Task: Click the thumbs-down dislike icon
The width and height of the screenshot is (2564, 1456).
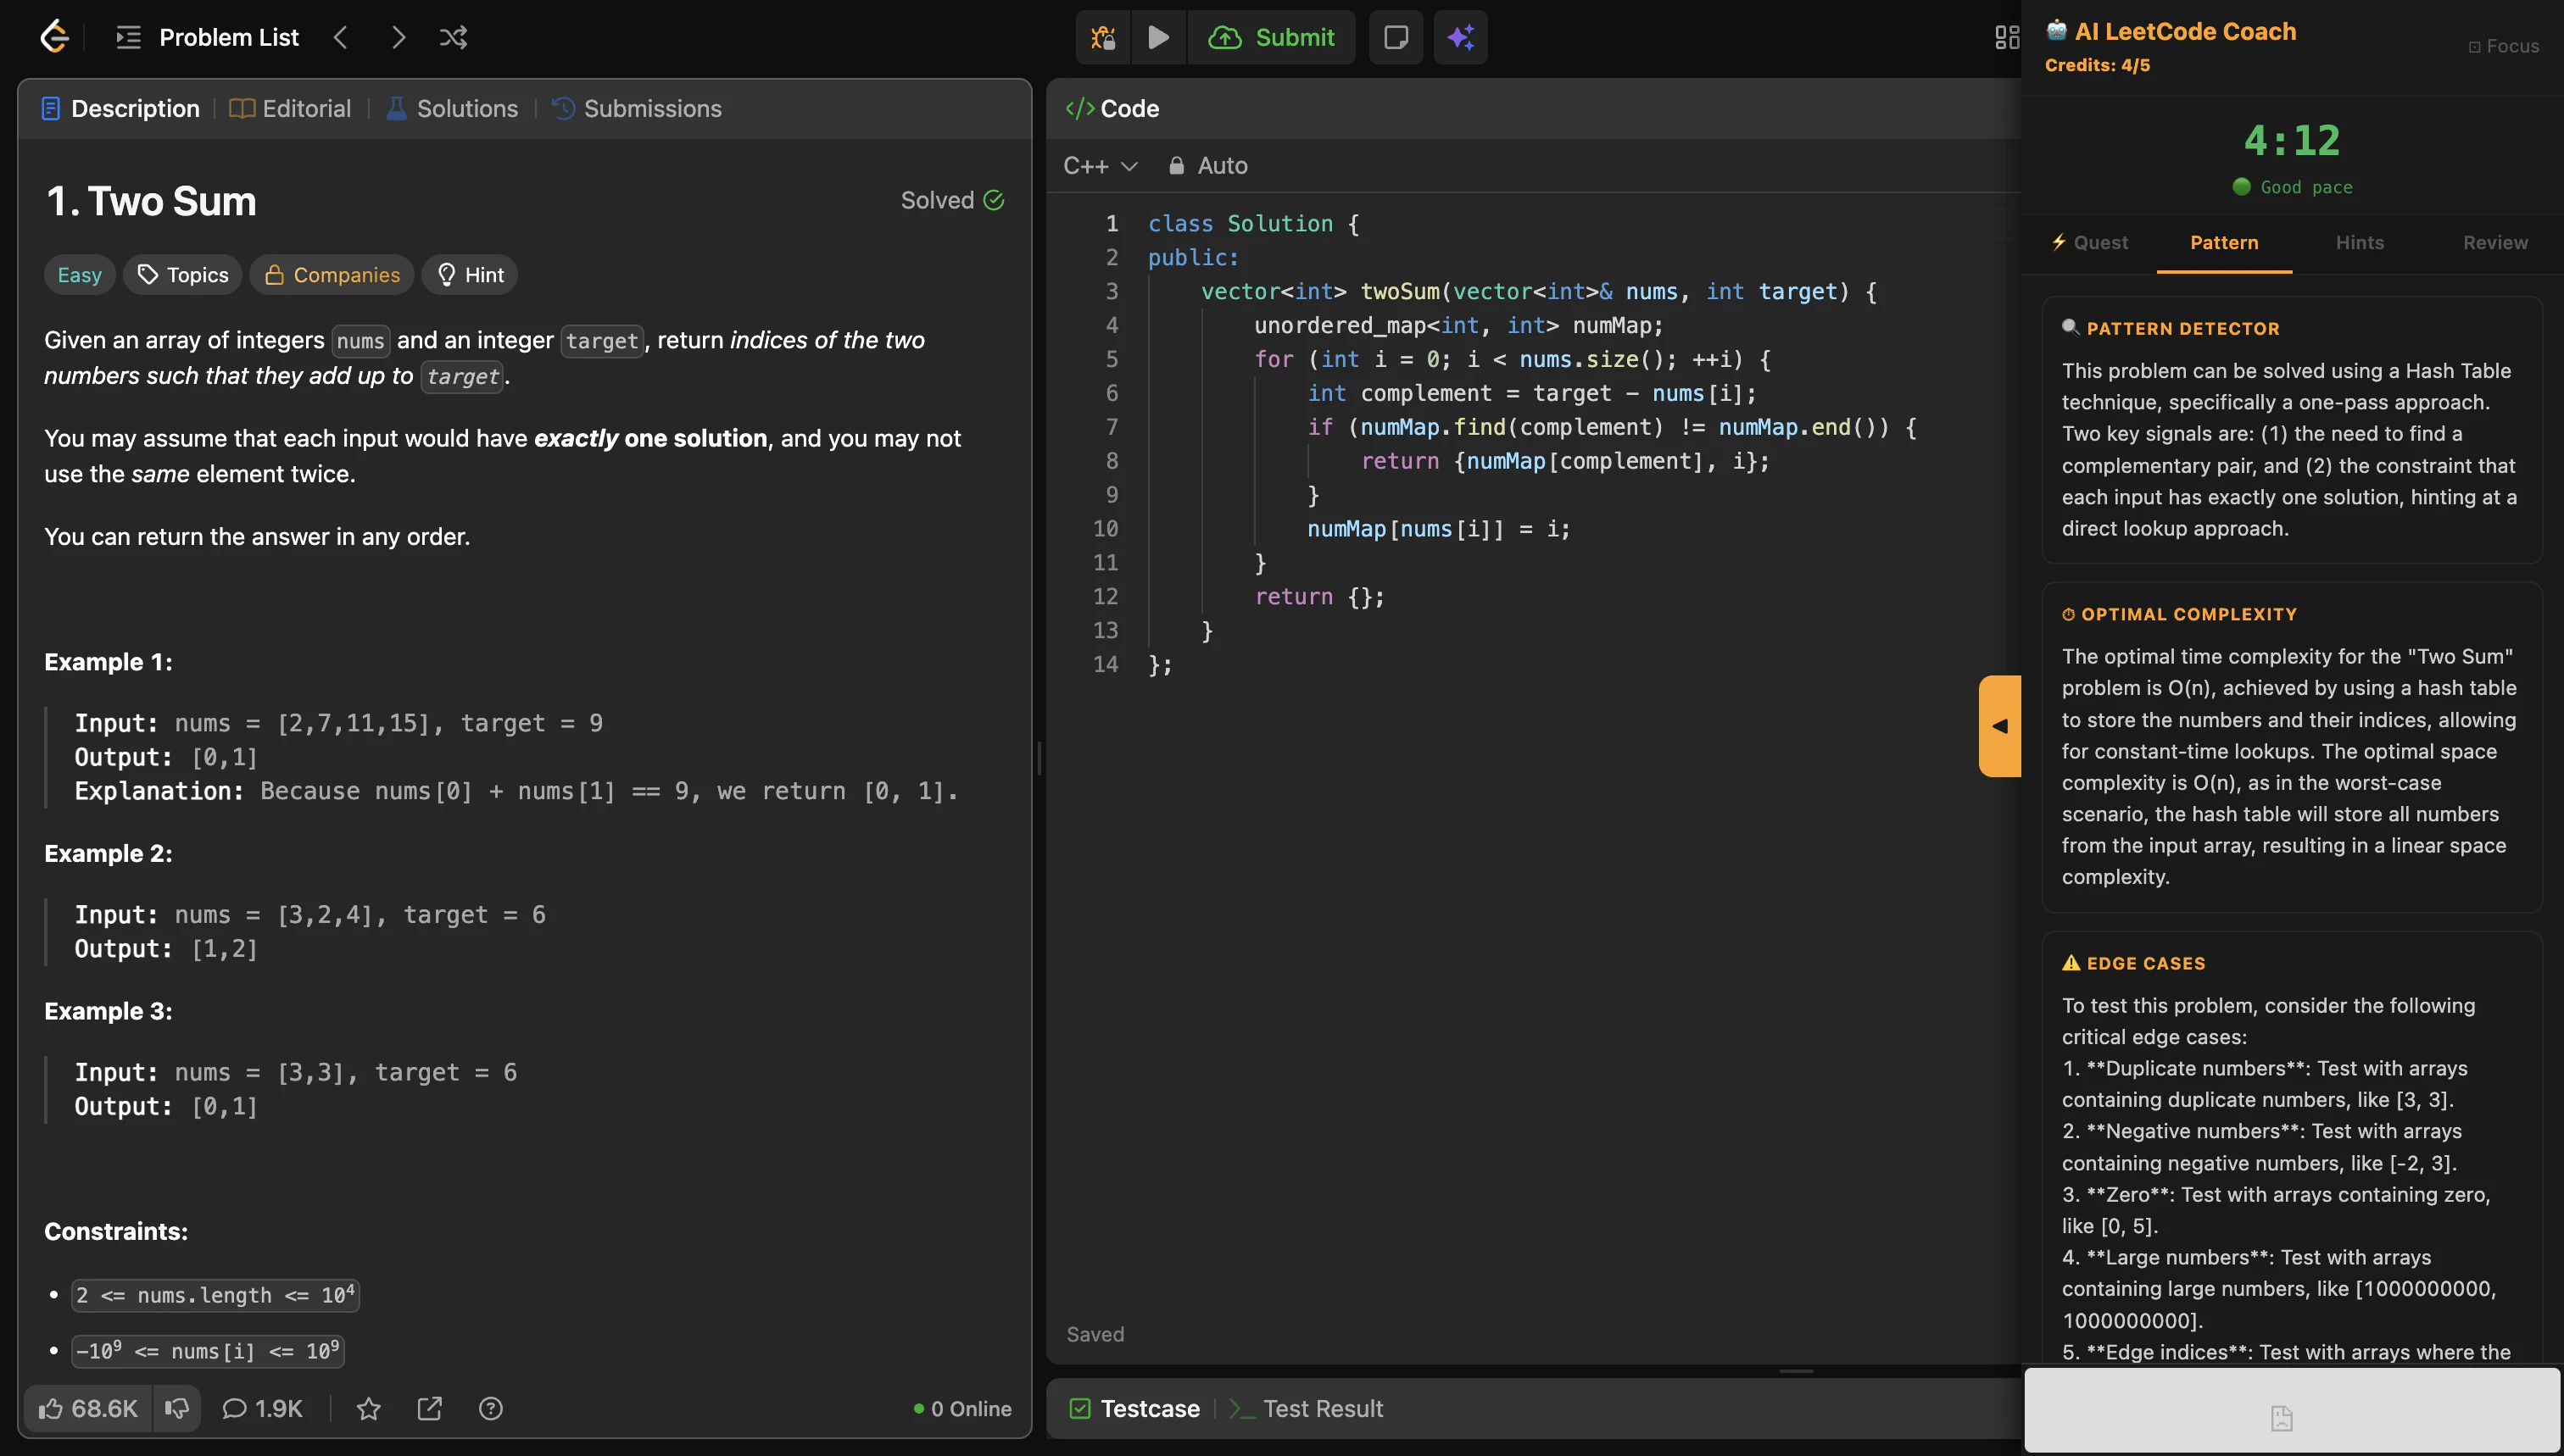Action: (177, 1408)
